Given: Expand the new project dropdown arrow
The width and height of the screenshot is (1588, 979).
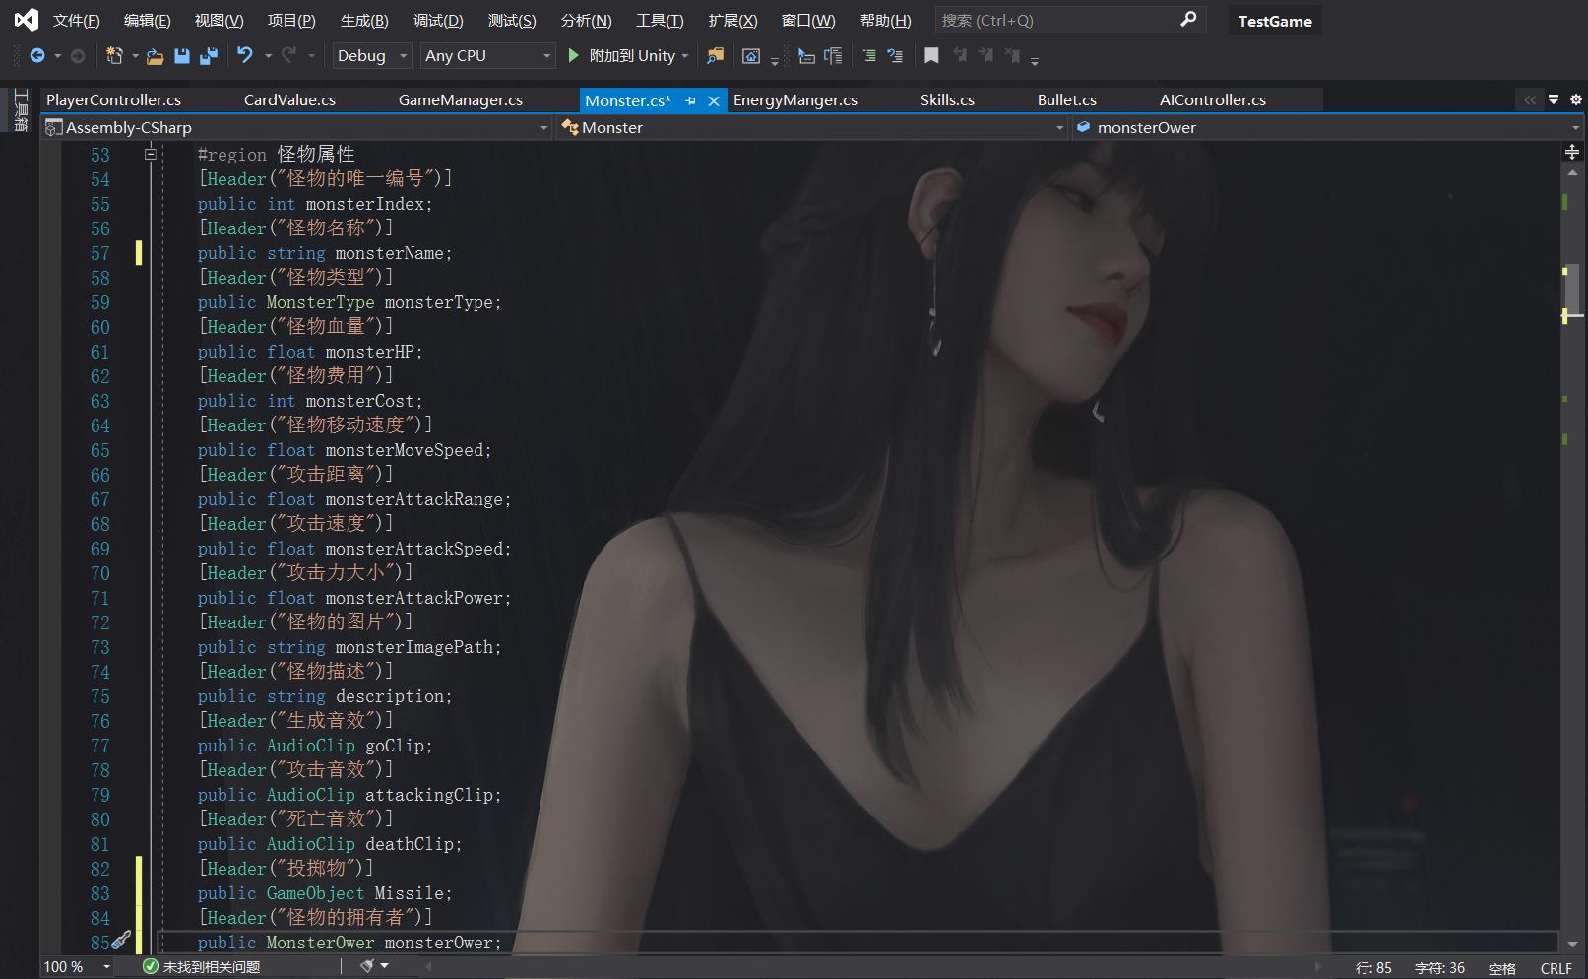Looking at the screenshot, I should tap(135, 56).
